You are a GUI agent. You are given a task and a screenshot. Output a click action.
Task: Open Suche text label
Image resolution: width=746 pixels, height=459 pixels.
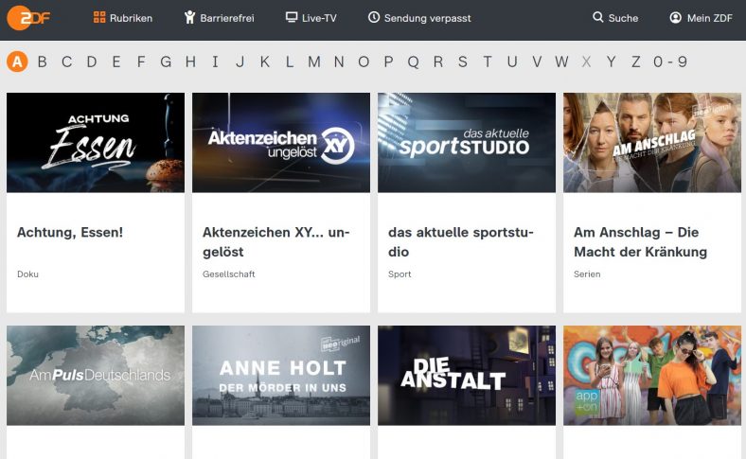coord(623,18)
